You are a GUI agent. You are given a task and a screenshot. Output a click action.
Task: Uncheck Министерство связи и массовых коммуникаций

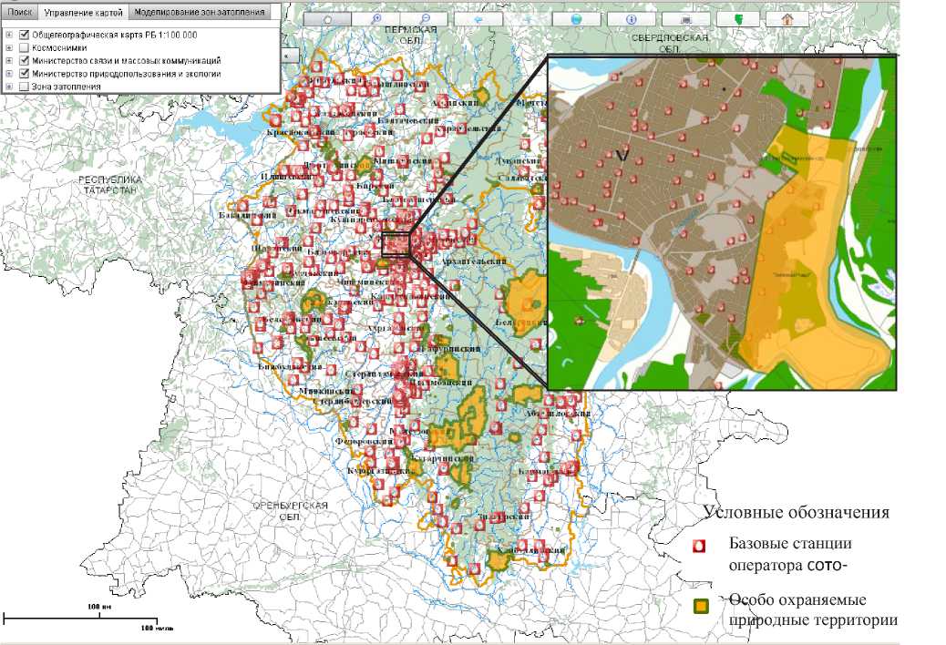(x=24, y=60)
